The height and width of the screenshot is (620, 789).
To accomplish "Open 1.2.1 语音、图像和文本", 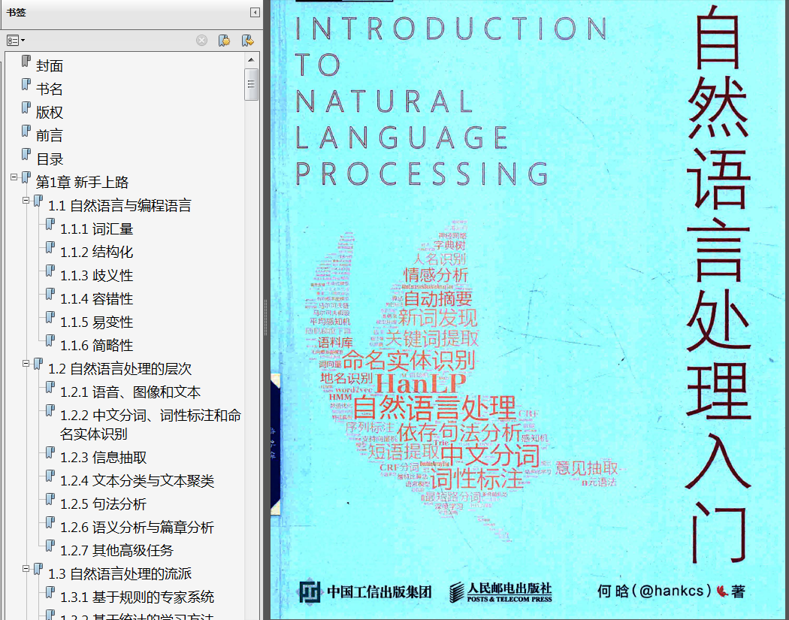I will [x=130, y=392].
